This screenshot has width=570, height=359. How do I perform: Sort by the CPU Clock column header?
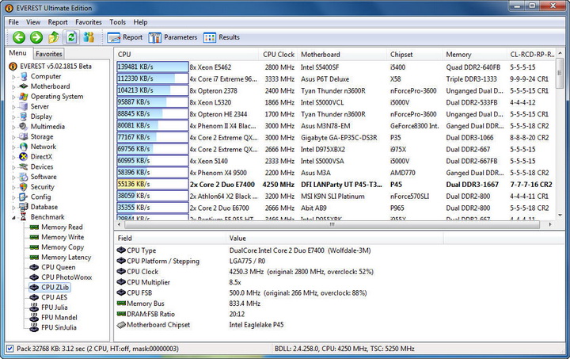pos(278,55)
